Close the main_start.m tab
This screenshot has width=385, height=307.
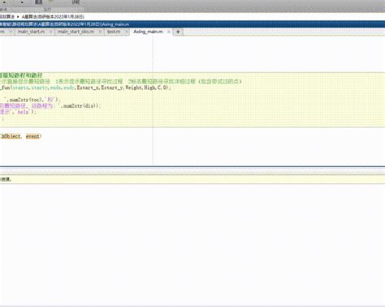tap(50, 32)
